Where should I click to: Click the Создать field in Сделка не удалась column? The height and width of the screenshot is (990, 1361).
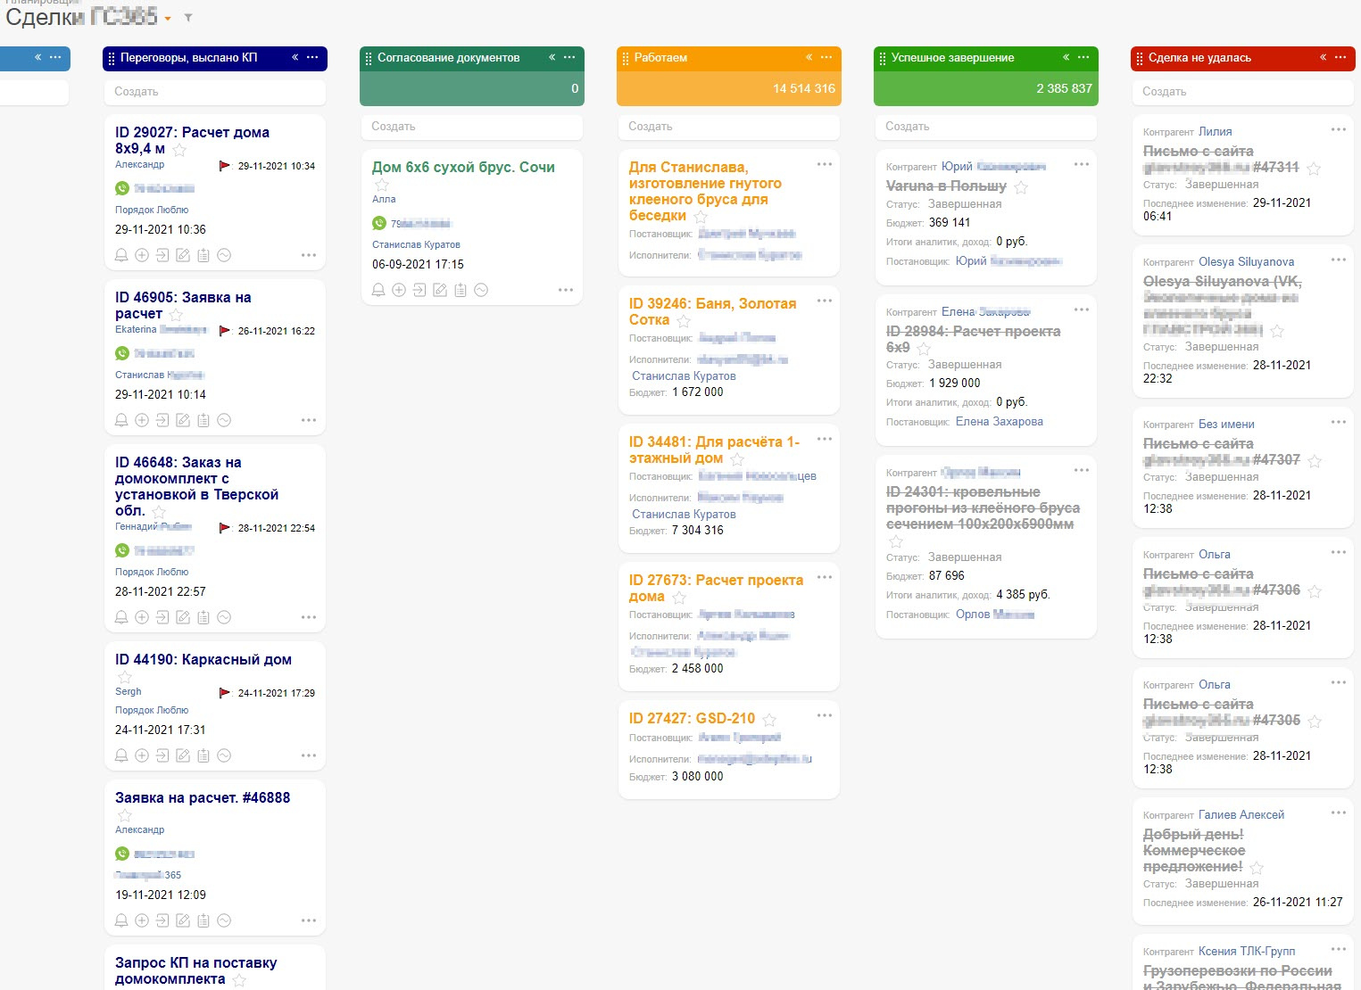click(1243, 92)
